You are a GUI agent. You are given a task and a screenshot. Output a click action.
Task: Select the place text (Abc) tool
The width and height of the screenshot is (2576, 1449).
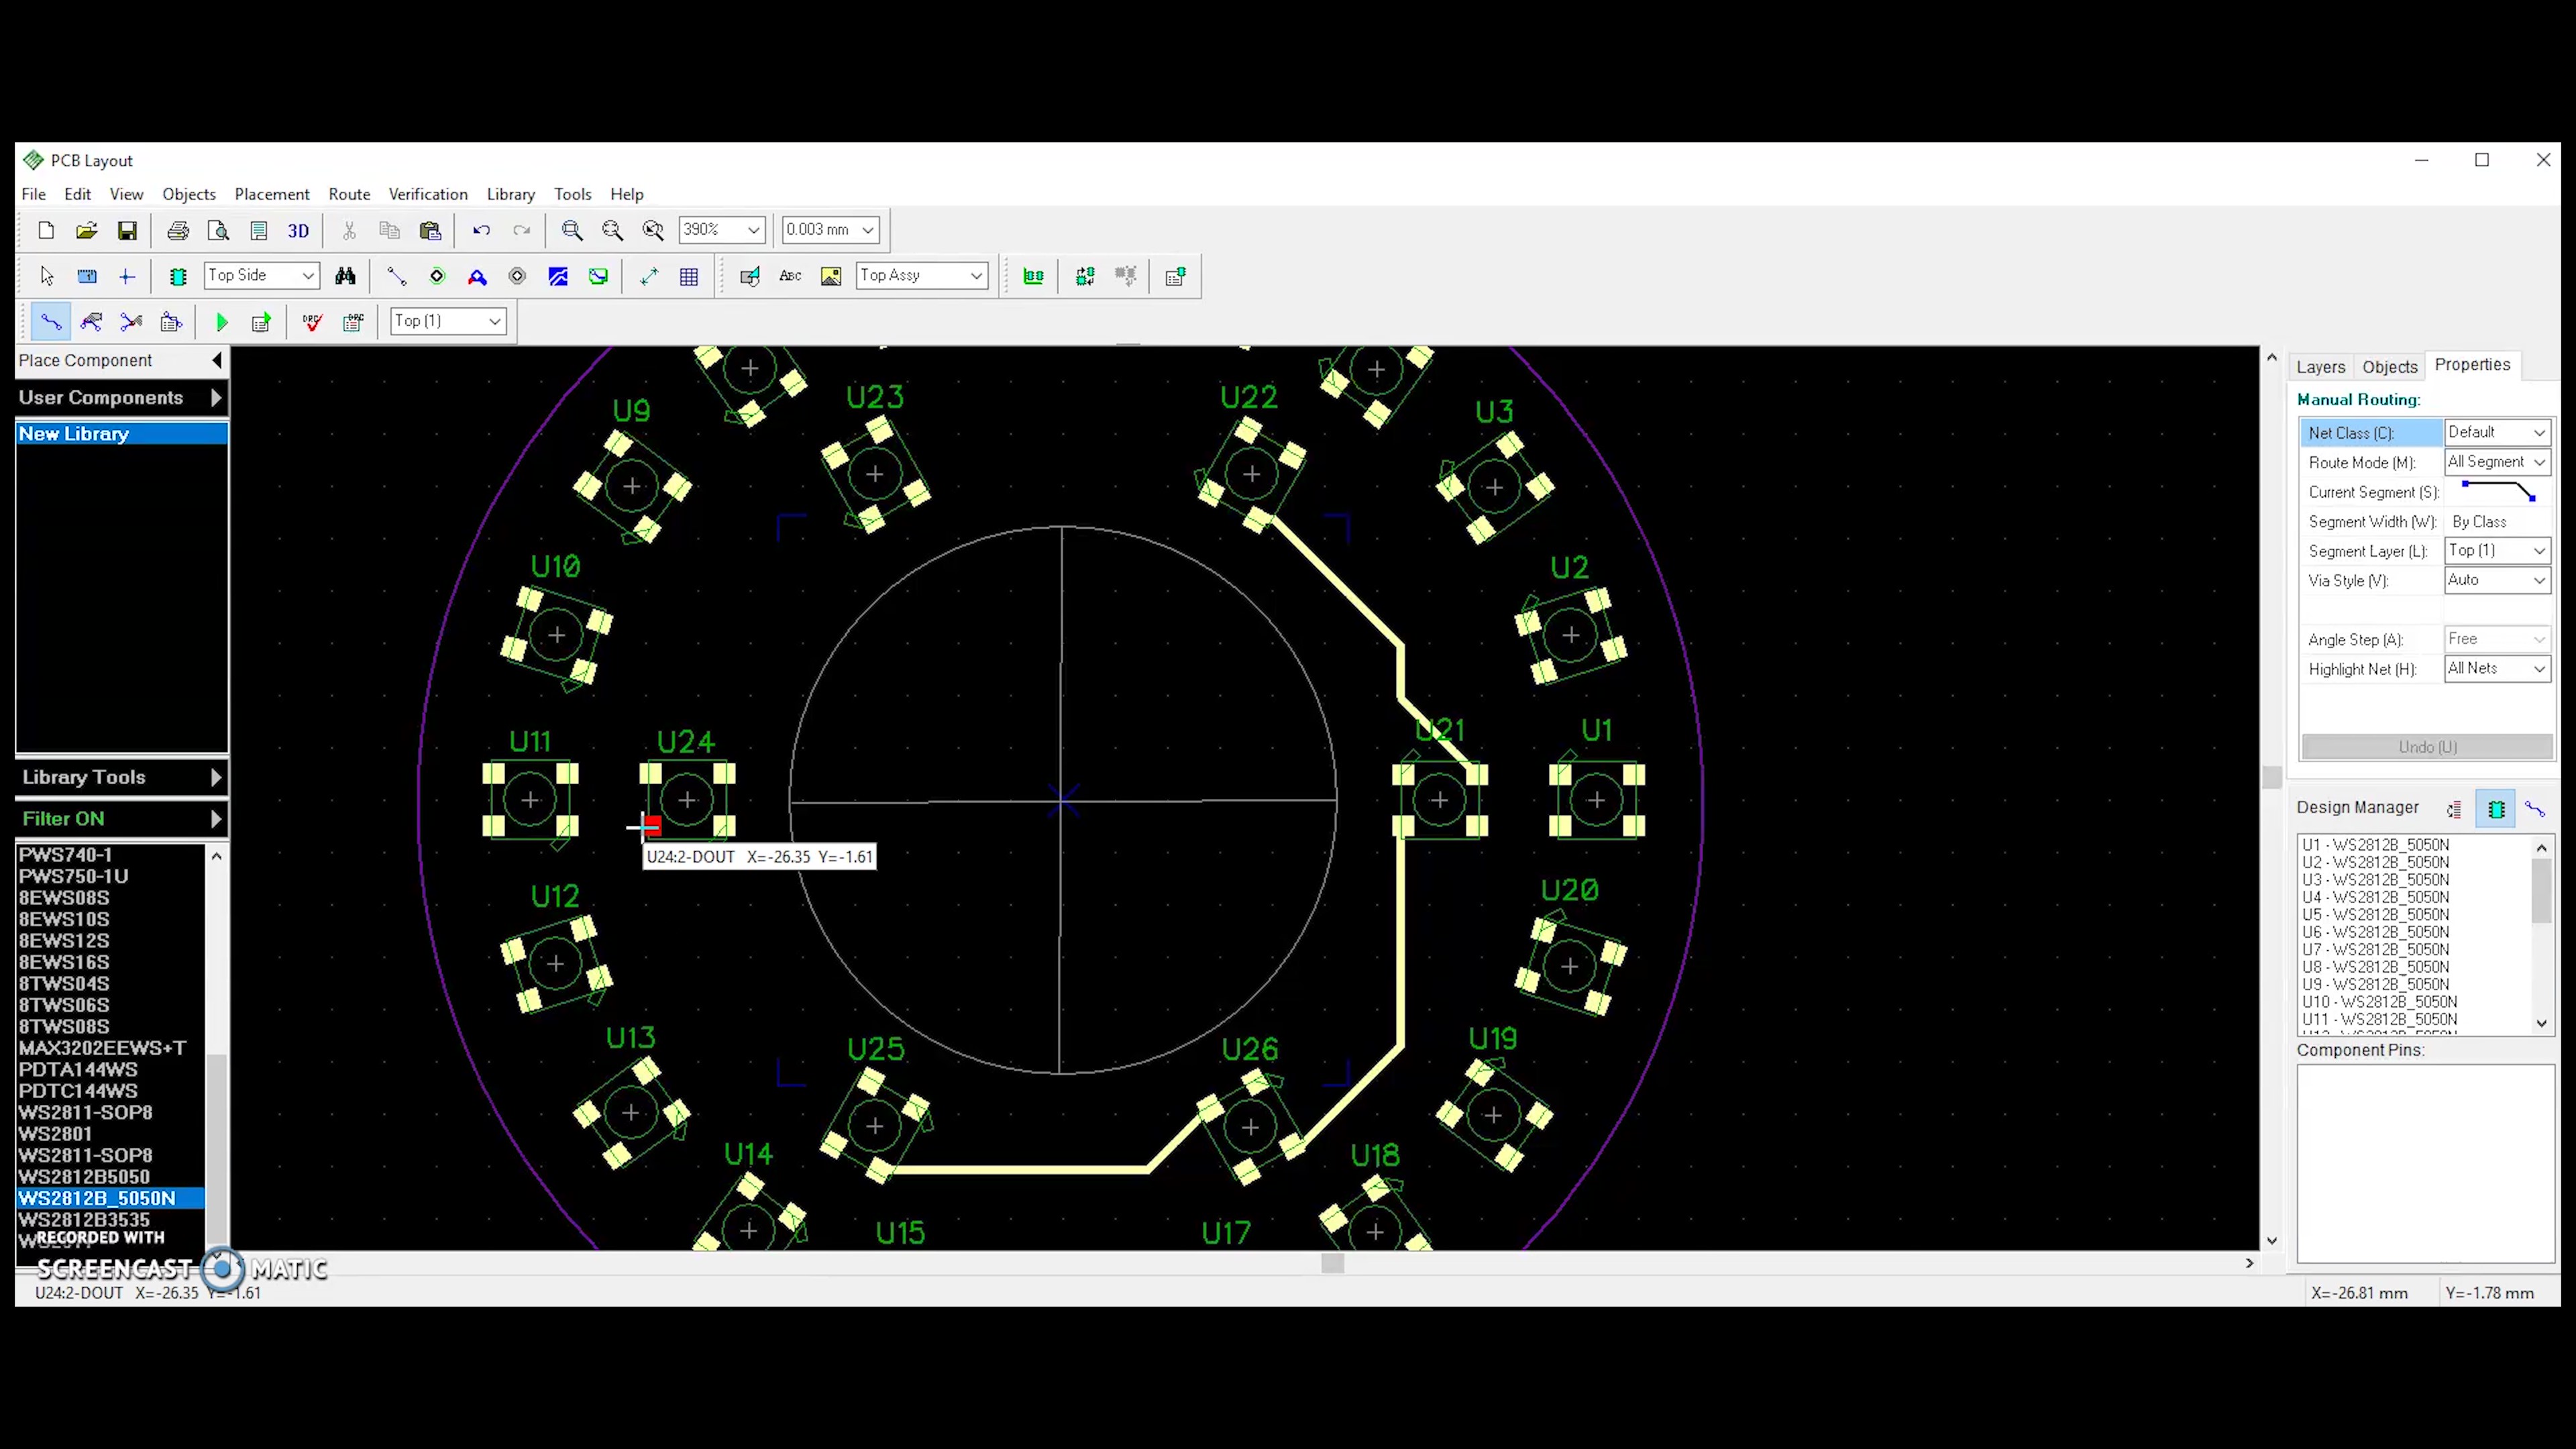[790, 276]
